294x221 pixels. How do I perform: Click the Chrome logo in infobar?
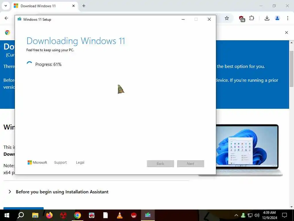[x=7, y=33]
